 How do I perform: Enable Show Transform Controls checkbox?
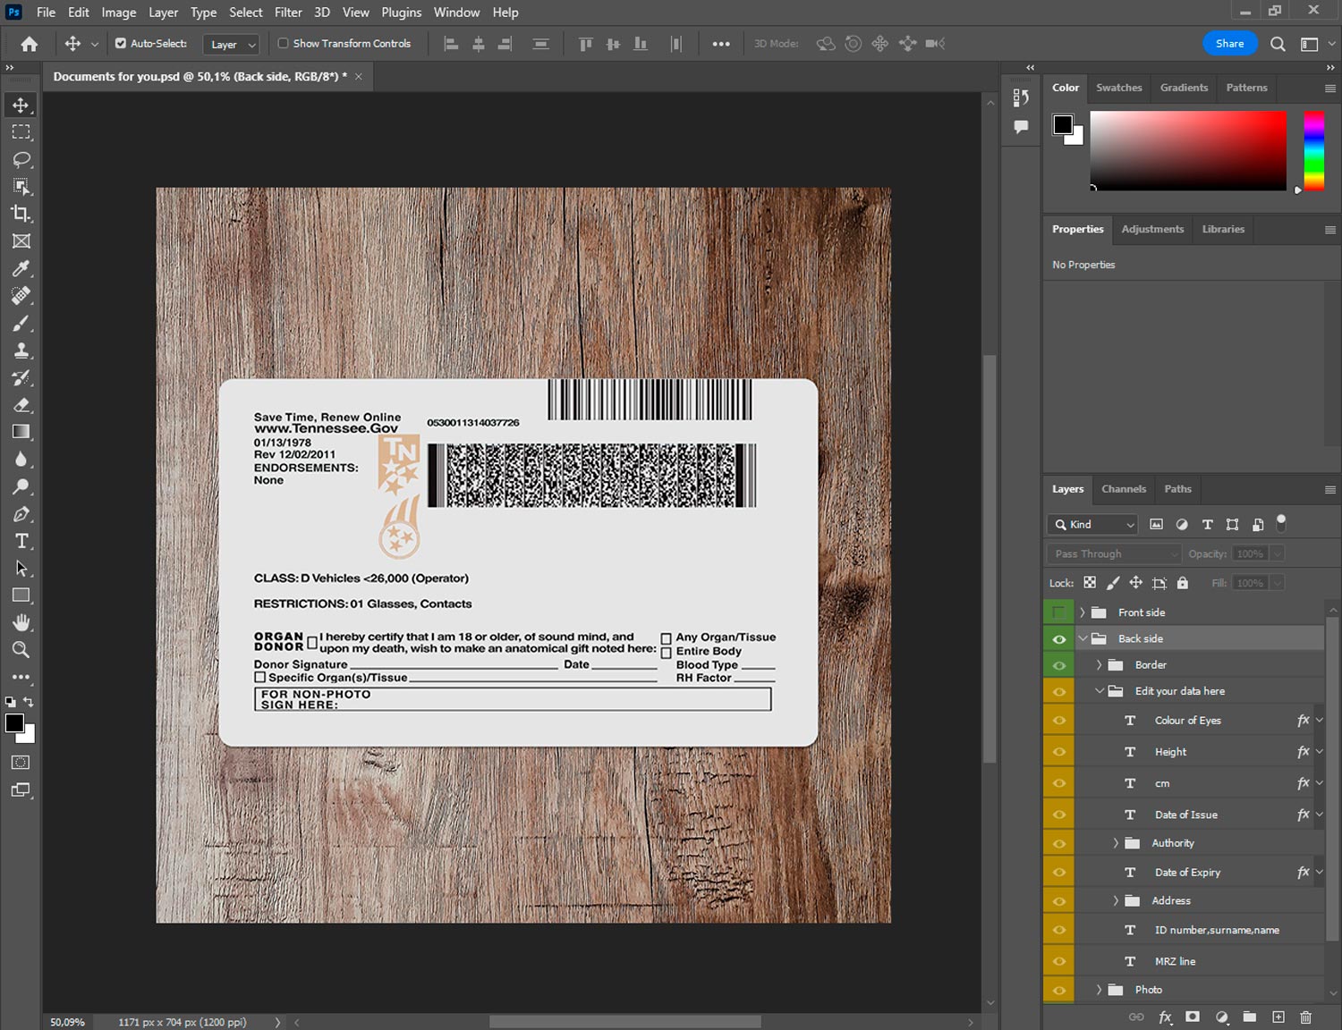coord(284,43)
